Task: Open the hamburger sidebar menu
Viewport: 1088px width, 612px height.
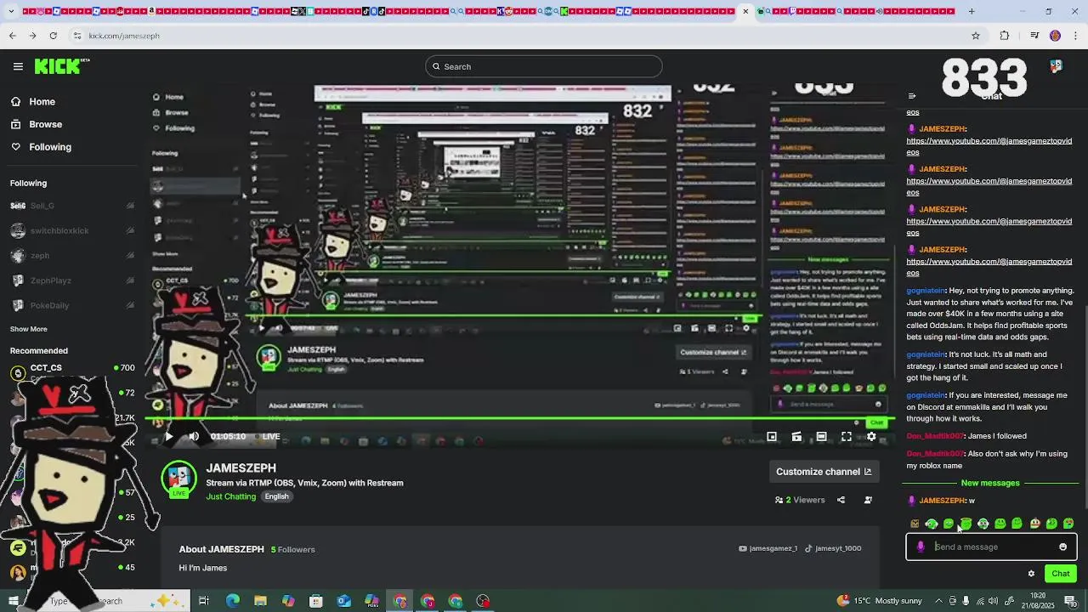Action: tap(18, 66)
